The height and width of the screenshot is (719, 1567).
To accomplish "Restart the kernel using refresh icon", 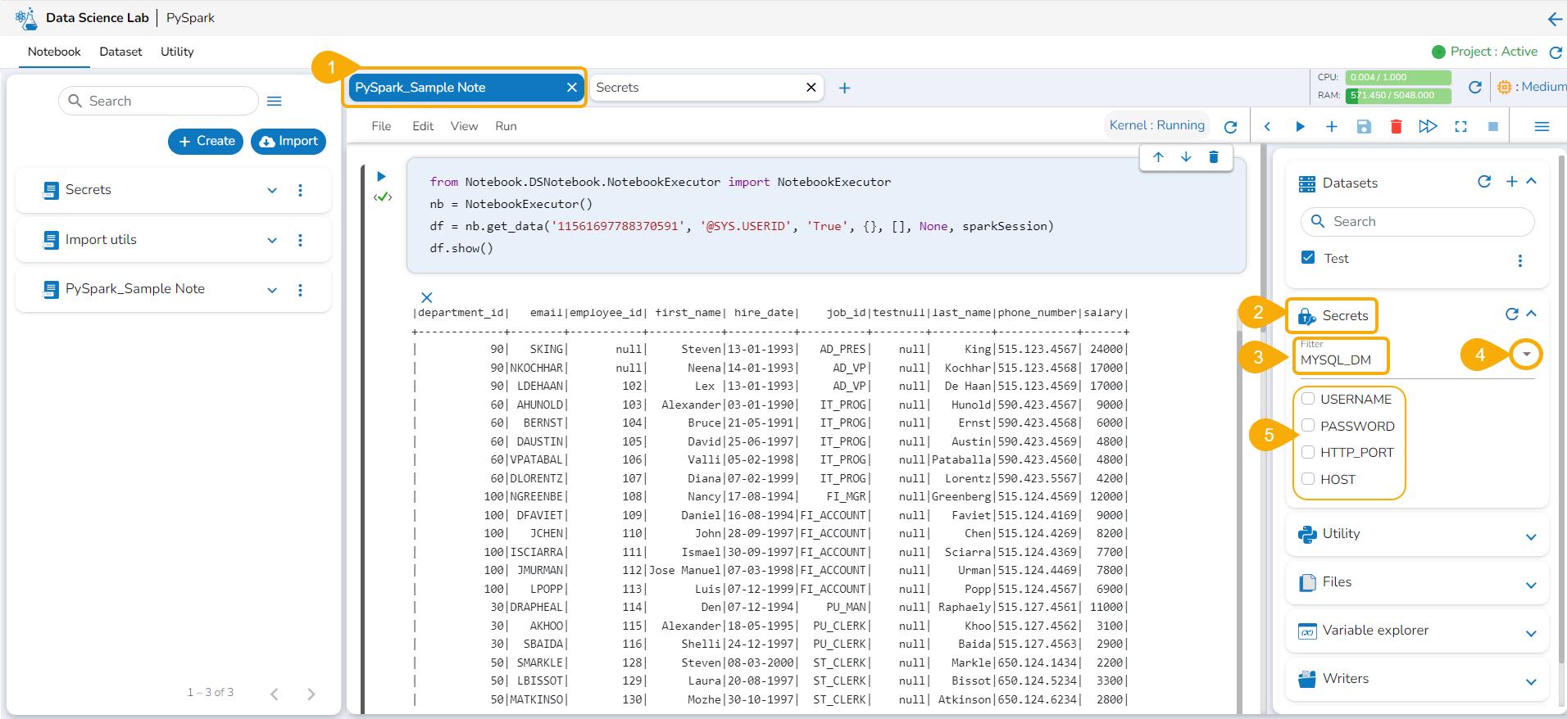I will [x=1230, y=127].
